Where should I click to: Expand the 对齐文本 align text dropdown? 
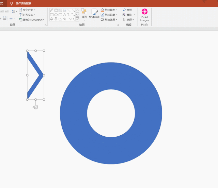[x=28, y=15]
